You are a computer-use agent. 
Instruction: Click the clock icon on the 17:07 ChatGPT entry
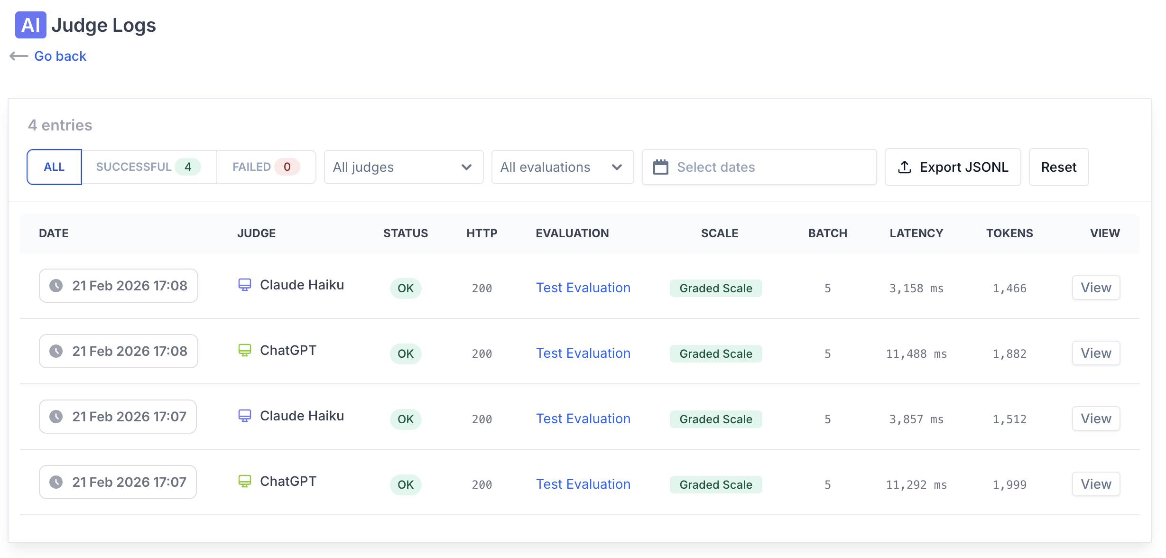click(56, 482)
